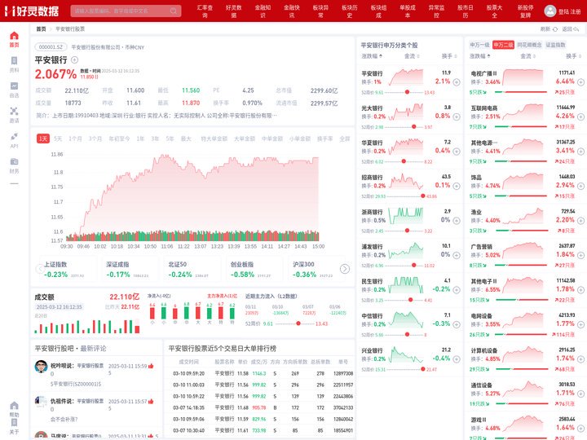Click 52周价 slider dot for 招商银行
Image resolution: width=587 pixels, height=440 pixels.
coord(422,196)
